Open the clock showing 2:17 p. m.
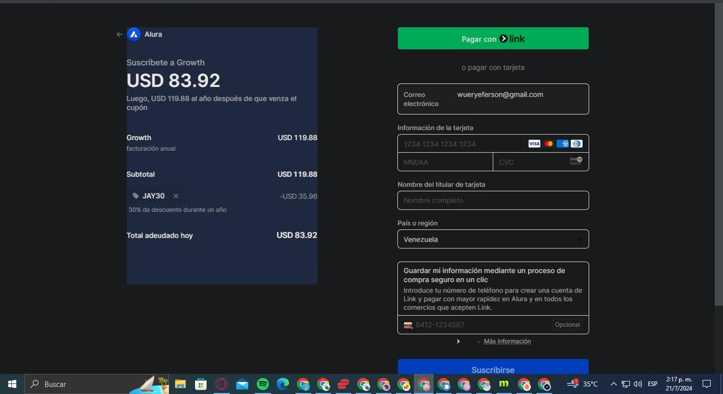 point(679,384)
